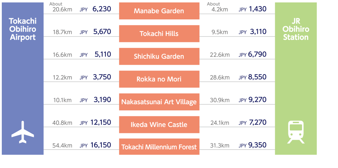
Task: Select the Tokachi Hills box
Action: [159, 34]
